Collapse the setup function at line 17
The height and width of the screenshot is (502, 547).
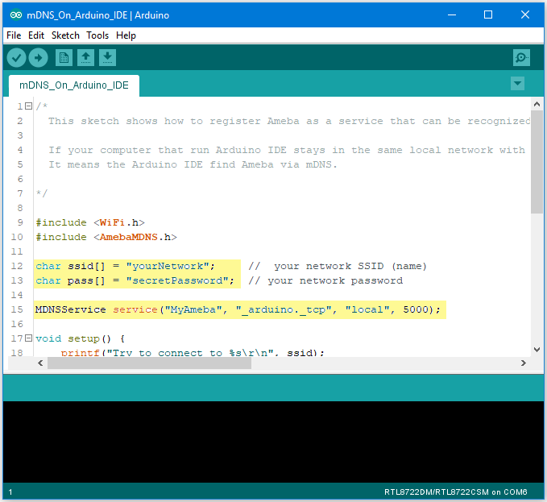click(x=29, y=338)
